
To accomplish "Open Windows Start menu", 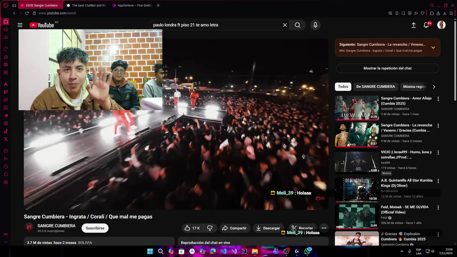I will [x=150, y=251].
